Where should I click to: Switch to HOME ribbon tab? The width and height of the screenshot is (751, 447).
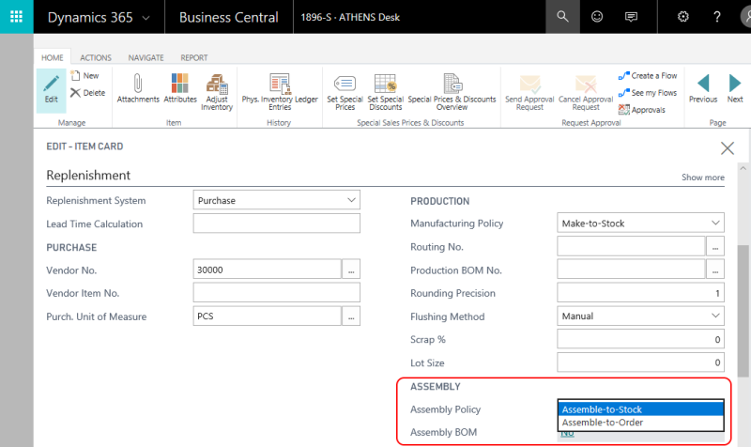53,57
